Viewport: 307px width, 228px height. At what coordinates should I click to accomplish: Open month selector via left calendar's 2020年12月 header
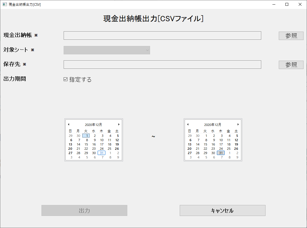94,124
